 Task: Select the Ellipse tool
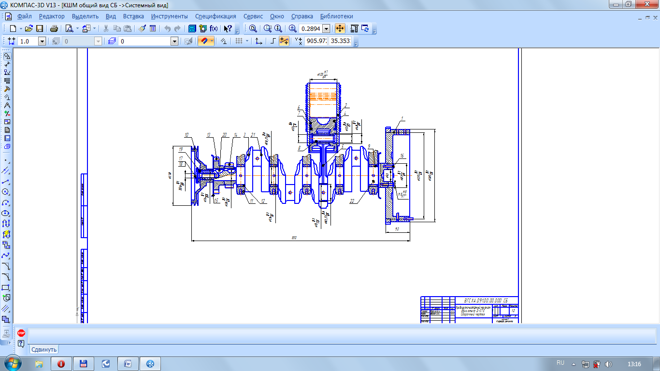pos(6,213)
